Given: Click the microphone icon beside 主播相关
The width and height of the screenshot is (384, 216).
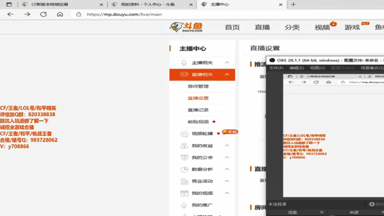Looking at the screenshot, I should coord(184,63).
